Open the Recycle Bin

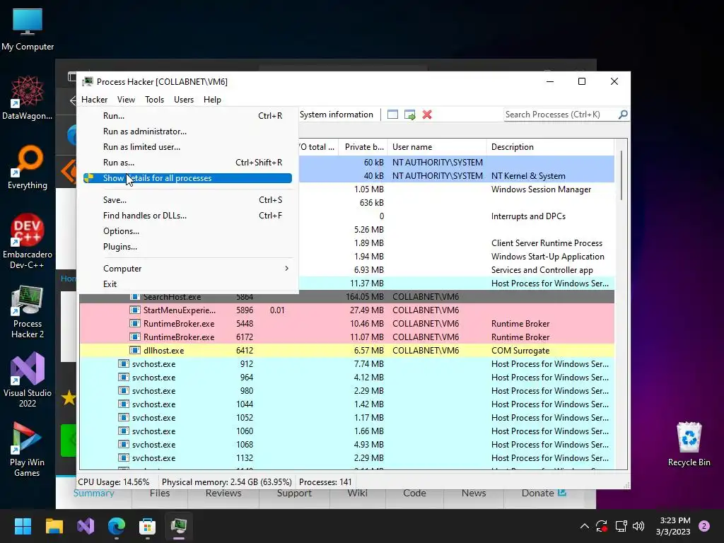[x=689, y=444]
